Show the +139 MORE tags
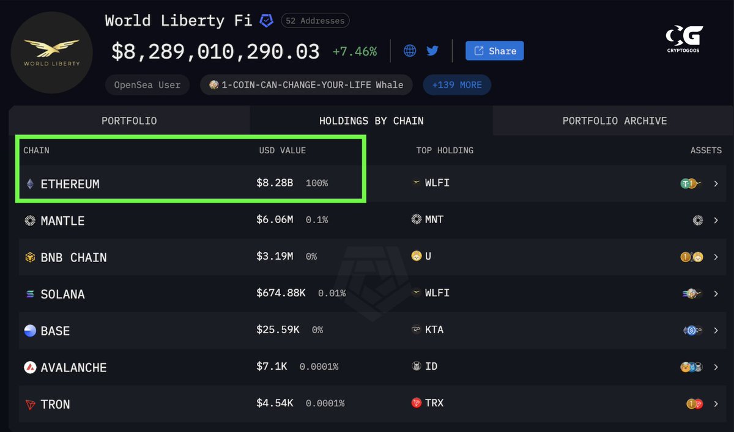The height and width of the screenshot is (432, 734). coord(457,85)
